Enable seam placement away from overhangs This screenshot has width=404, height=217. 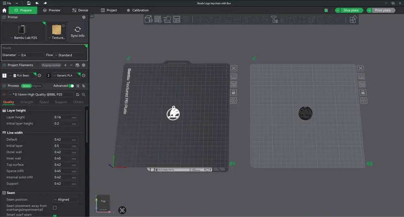click(x=55, y=208)
